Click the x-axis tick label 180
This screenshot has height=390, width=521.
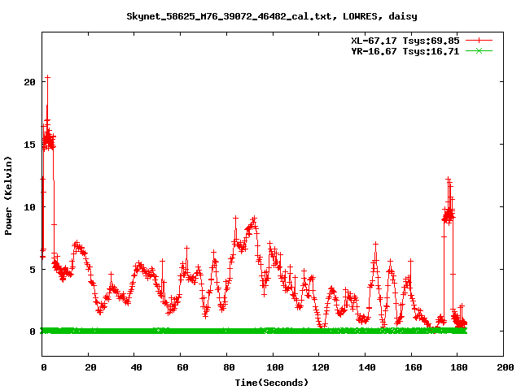(x=459, y=367)
